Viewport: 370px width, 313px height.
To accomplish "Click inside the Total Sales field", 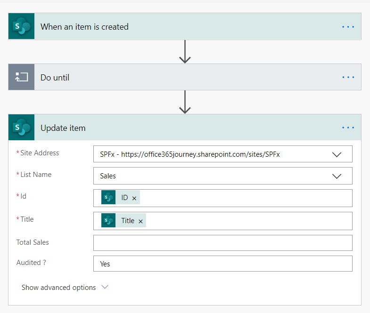I will click(x=223, y=243).
